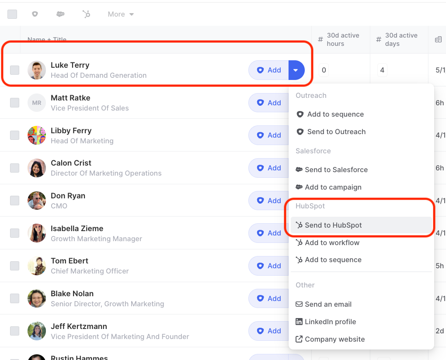Check the box for Isabella Zieme

15,233
